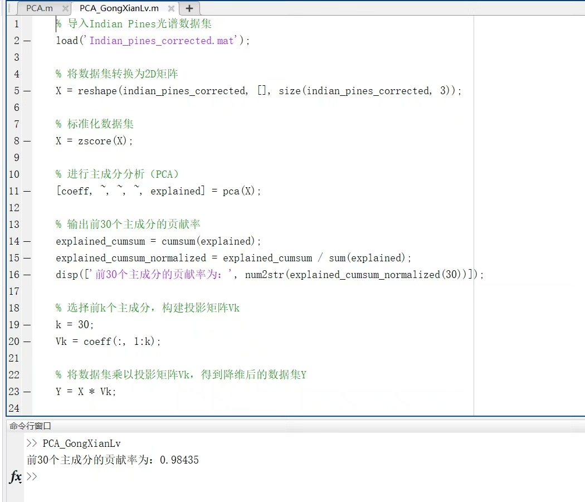The image size is (585, 502).
Task: Close the PCA_GongXianLv.m tab
Action: pyautogui.click(x=171, y=8)
